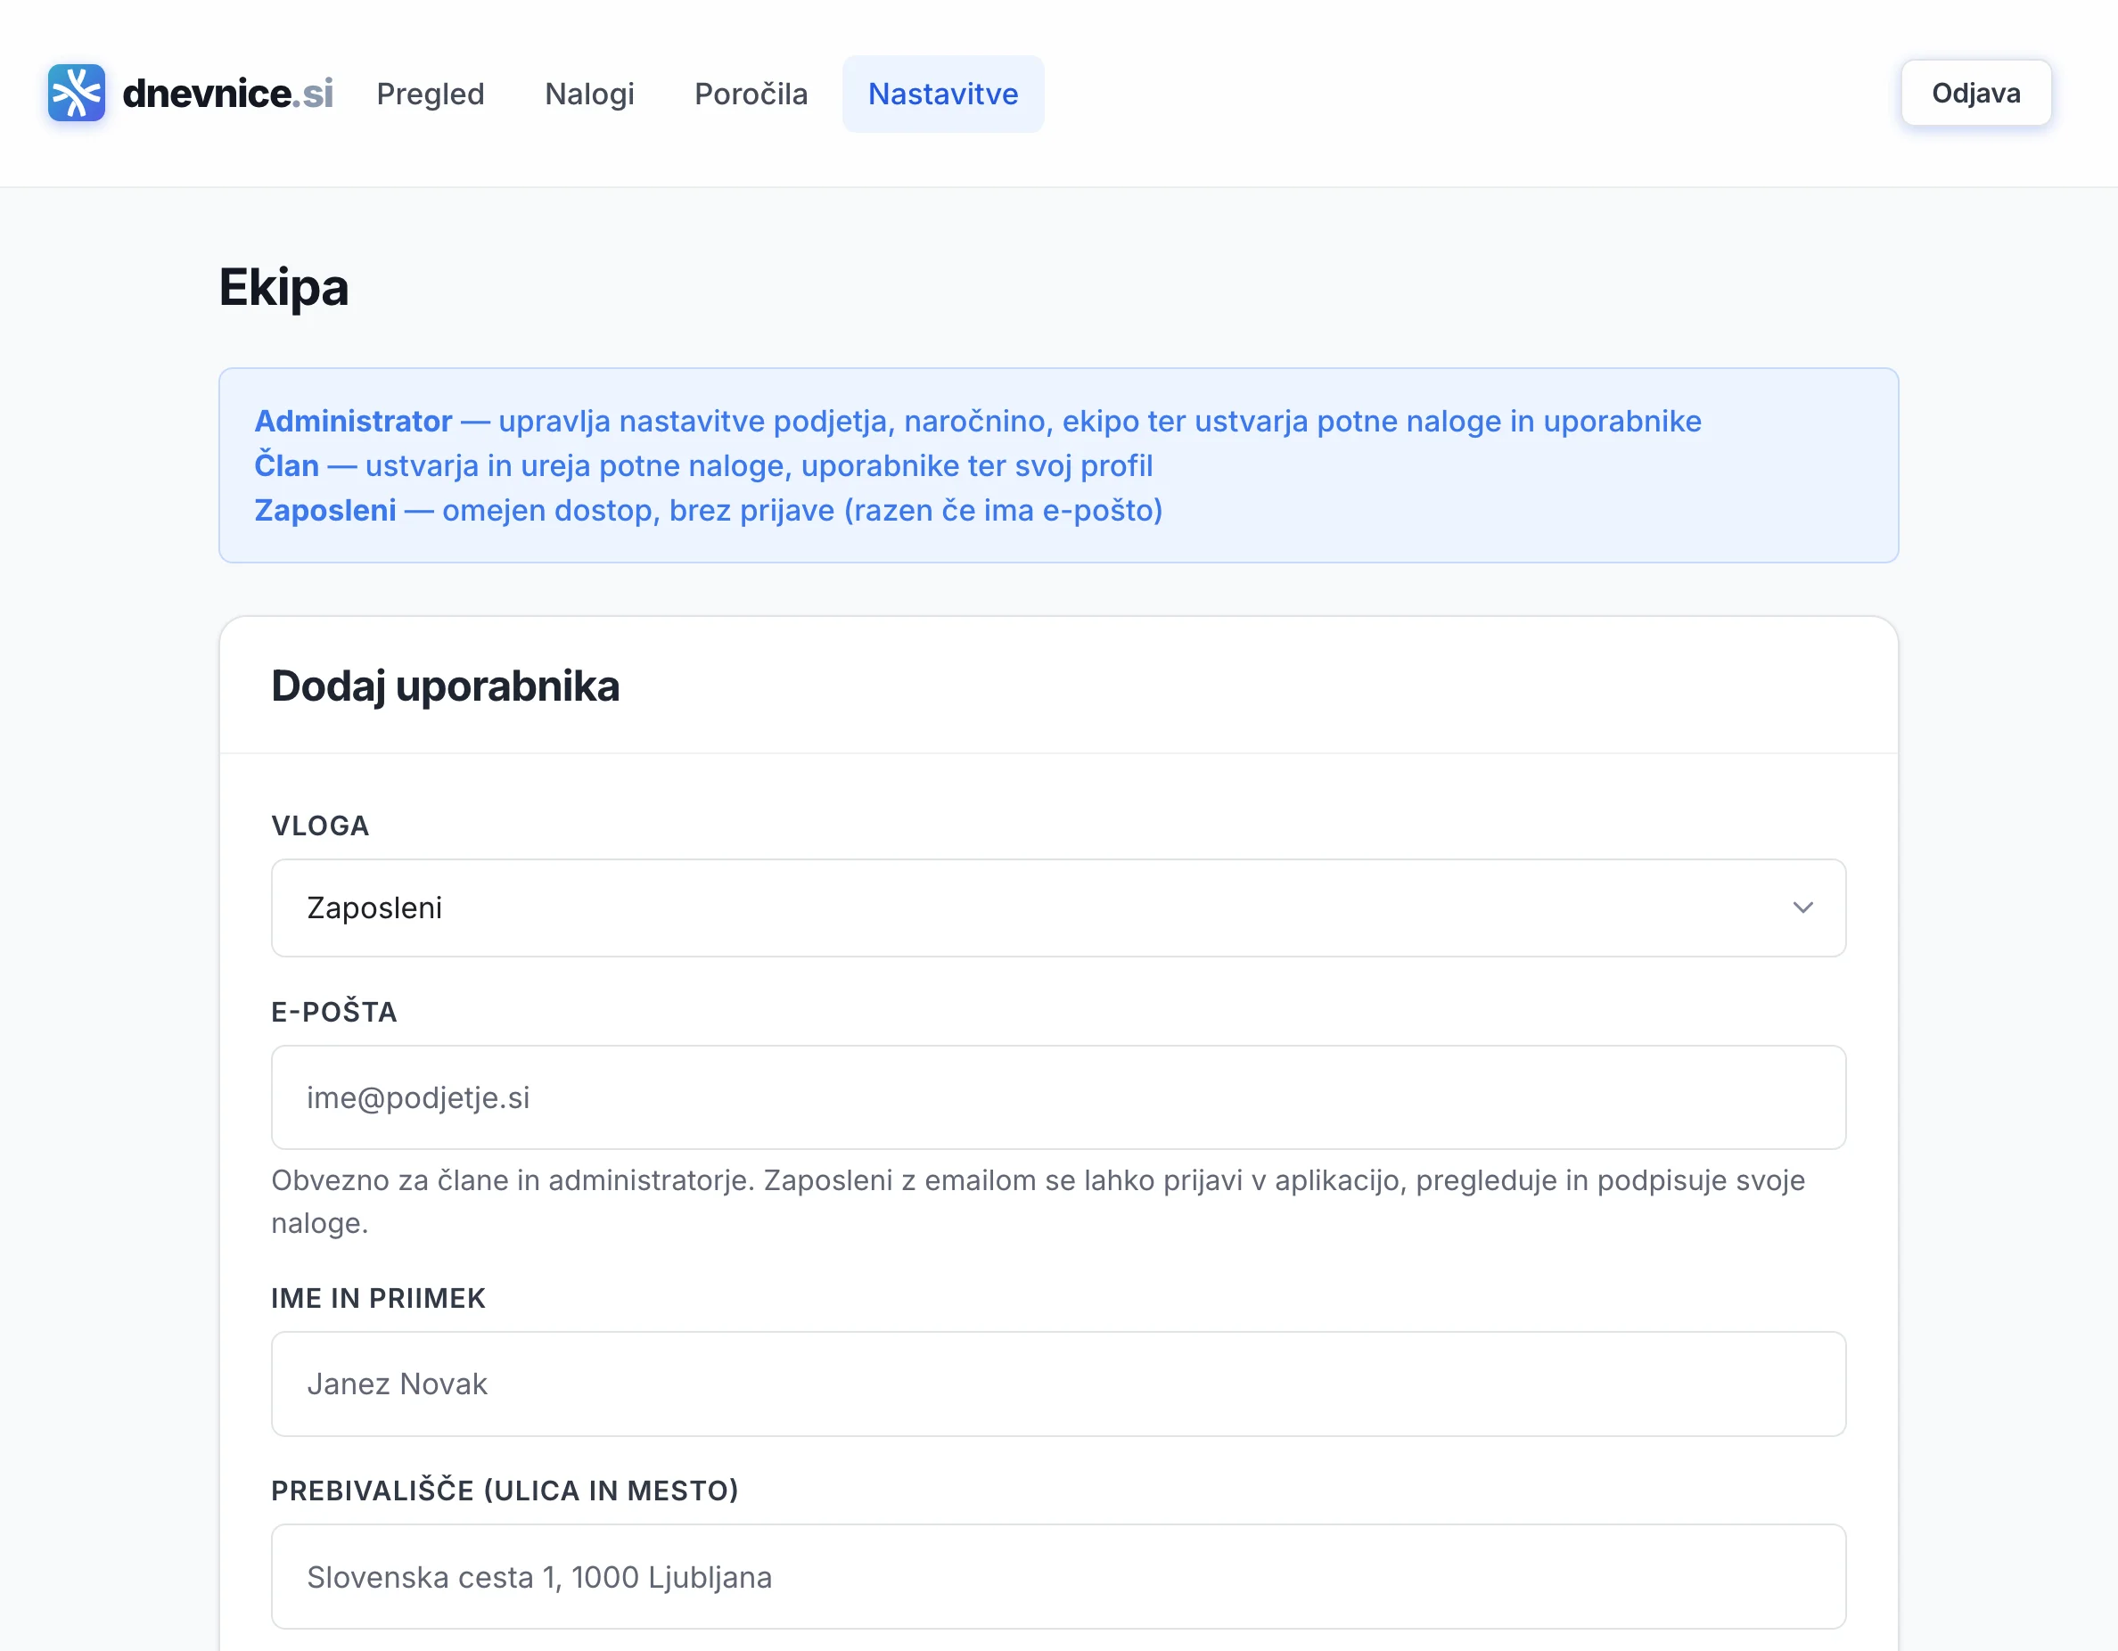2118x1651 pixels.
Task: Click the Dodaj uporabnika card heading
Action: [x=445, y=686]
